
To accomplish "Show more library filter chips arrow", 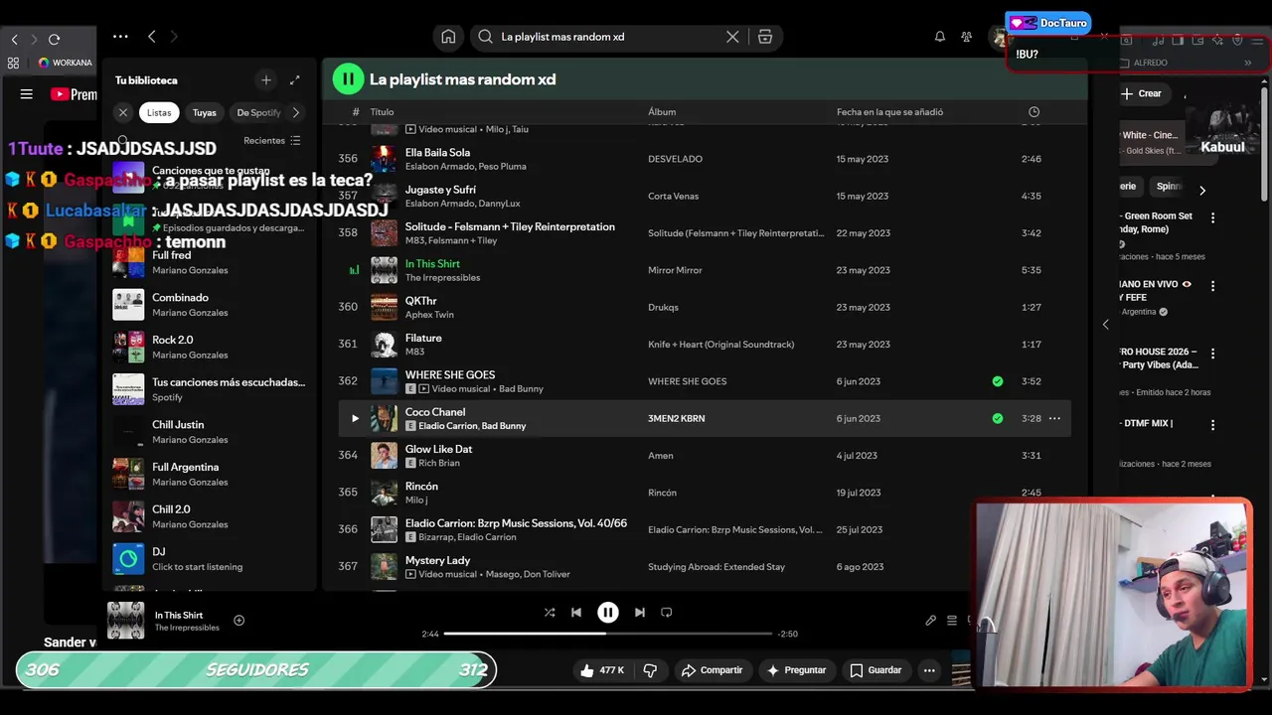I will [x=295, y=112].
